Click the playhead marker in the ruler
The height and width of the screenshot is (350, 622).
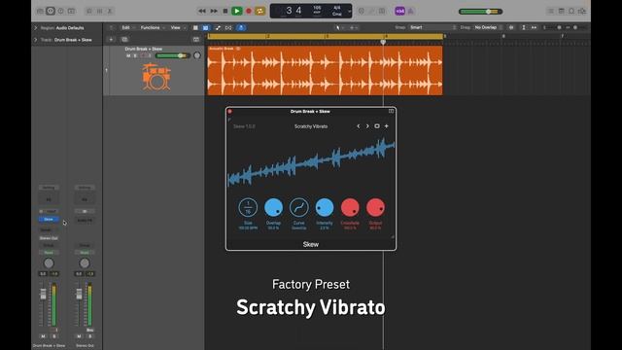click(383, 41)
